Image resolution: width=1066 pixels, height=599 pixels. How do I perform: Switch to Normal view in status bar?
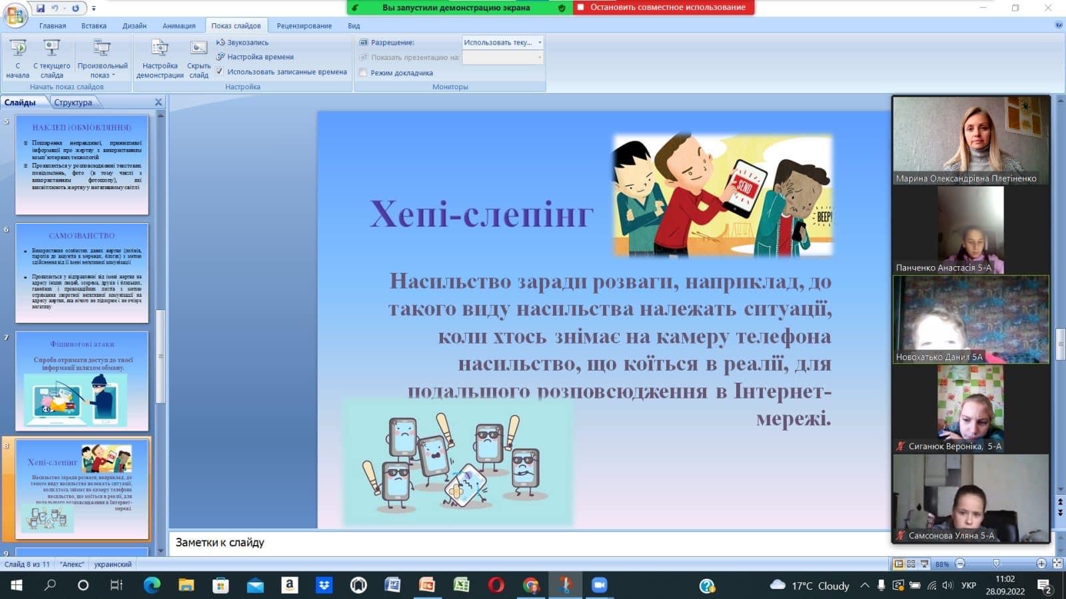pos(899,564)
